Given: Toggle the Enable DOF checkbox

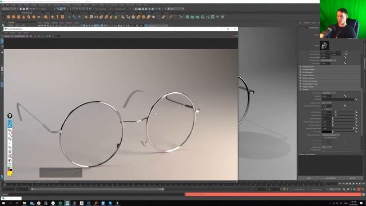Looking at the screenshot, I should [x=323, y=109].
